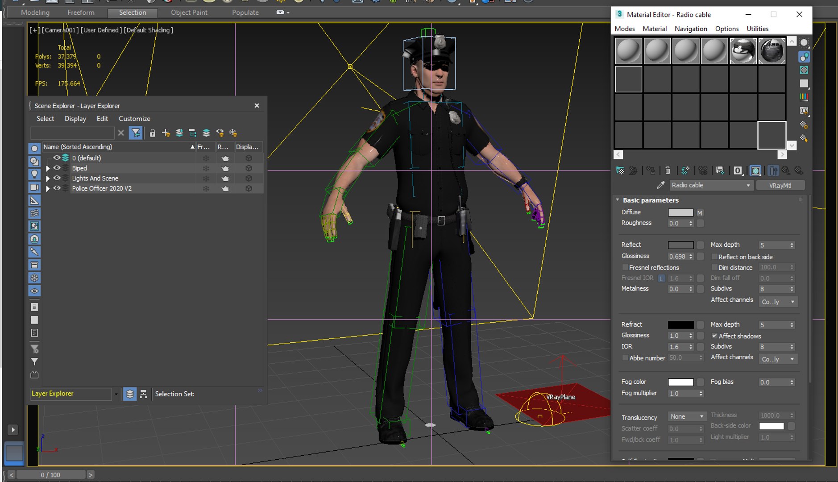
Task: Open the Translucency None dropdown
Action: 687,416
